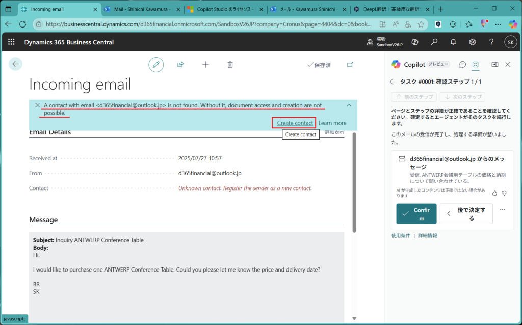This screenshot has width=522, height=325.
Task: Close the Incoming email browser tab
Action: coord(95,9)
